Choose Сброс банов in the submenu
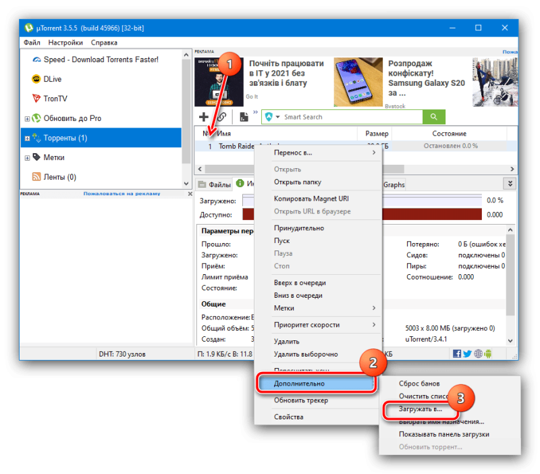Viewport: 540px width, 474px height. (419, 384)
